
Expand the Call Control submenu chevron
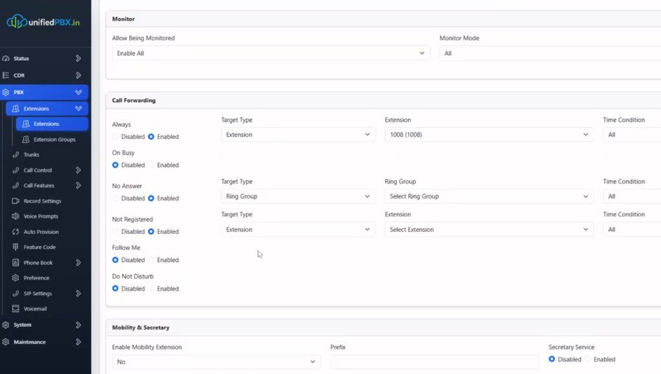tap(78, 170)
